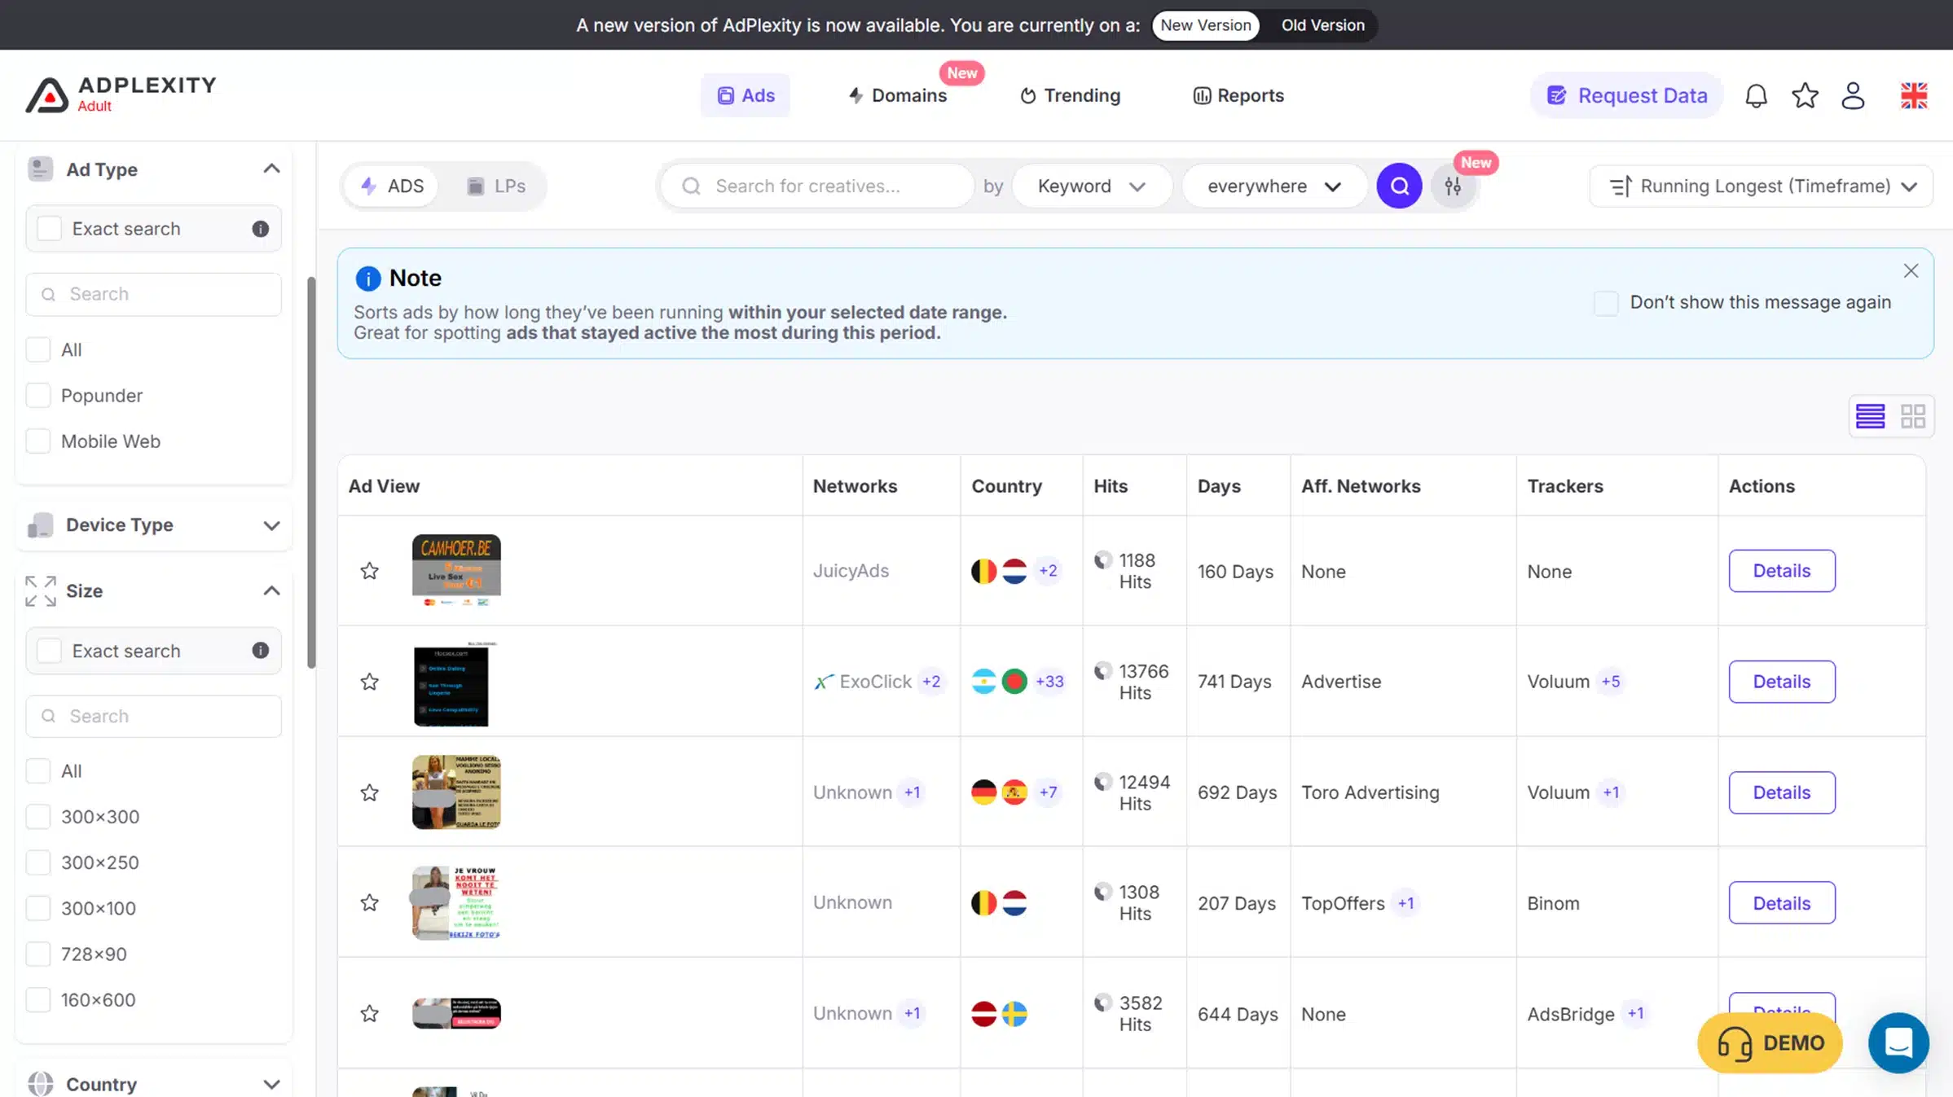Run search with purple magnifier button

[1399, 186]
